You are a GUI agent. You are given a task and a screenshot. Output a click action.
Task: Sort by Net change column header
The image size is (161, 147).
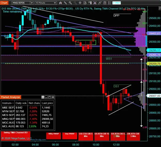[34, 103]
